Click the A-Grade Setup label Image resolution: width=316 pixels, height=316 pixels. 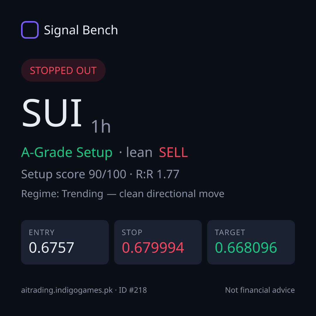pyautogui.click(x=67, y=152)
